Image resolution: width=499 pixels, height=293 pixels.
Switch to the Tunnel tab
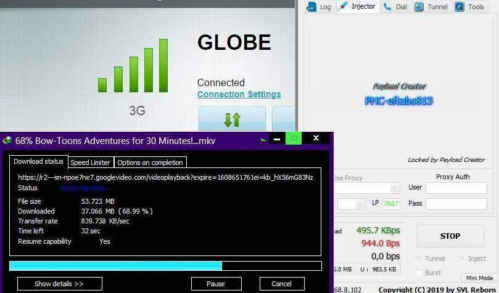click(x=432, y=7)
